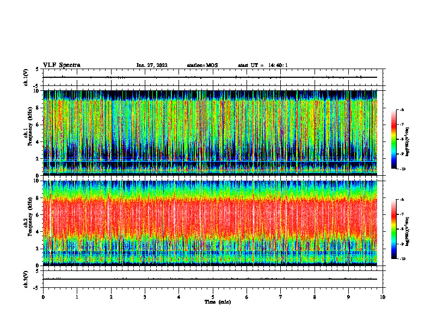The image size is (431, 333).
Task: Click time axis tick label "3"
Action: (145, 297)
